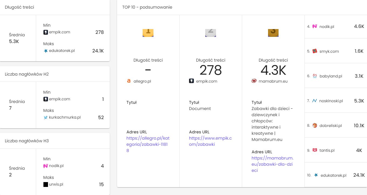Click the pink nodik favicon in rank 4 row
The height and width of the screenshot is (195, 367).
(315, 26)
